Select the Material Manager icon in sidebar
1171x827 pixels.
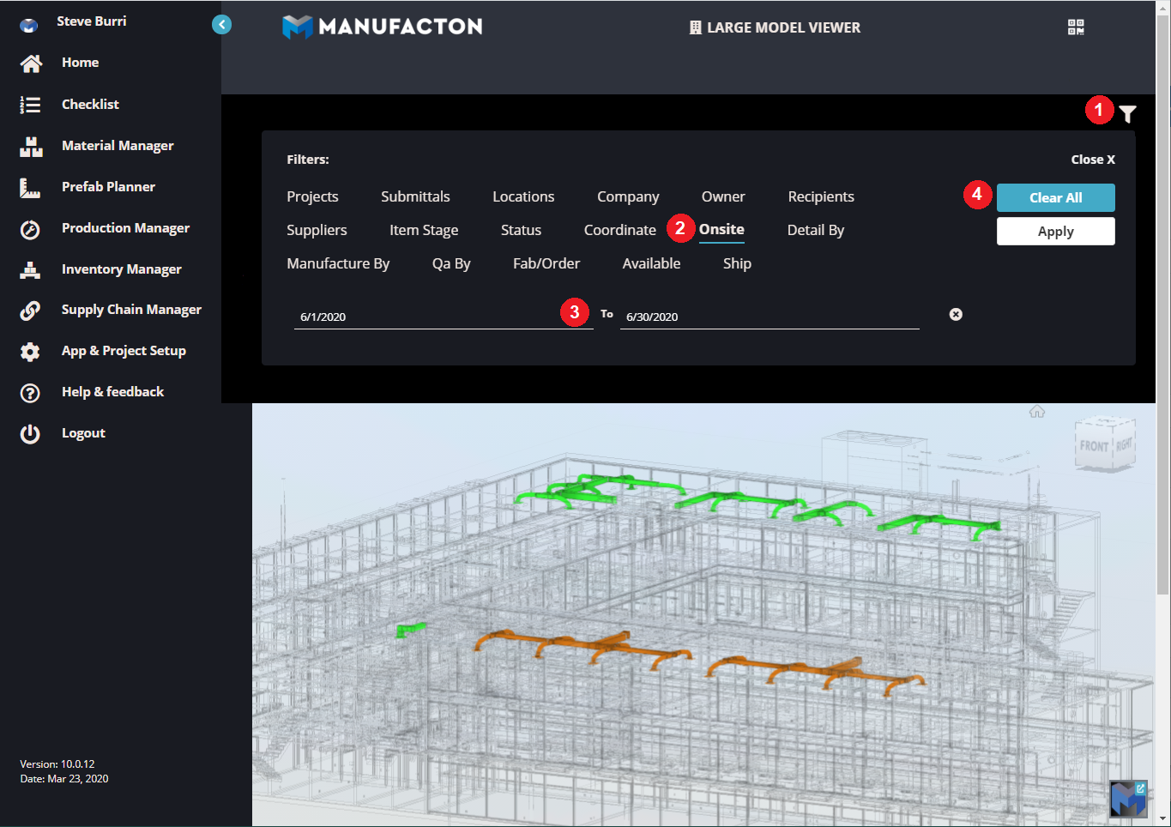tap(30, 145)
